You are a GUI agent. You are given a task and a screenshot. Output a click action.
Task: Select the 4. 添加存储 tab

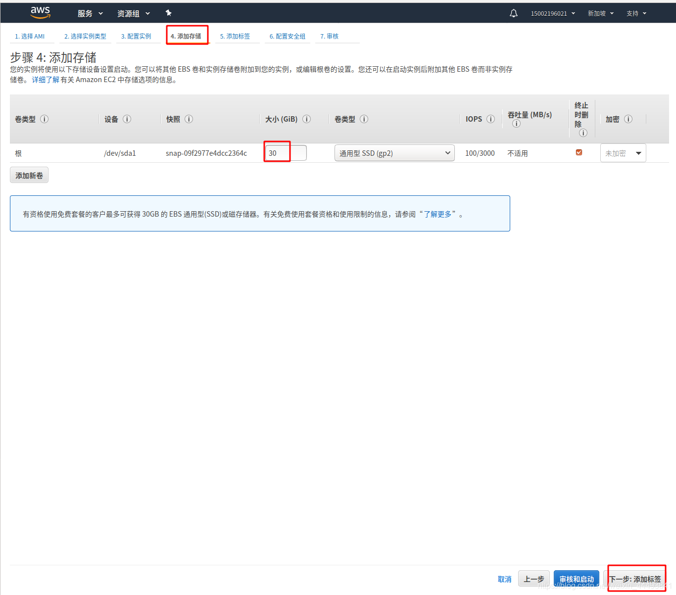[x=186, y=37]
